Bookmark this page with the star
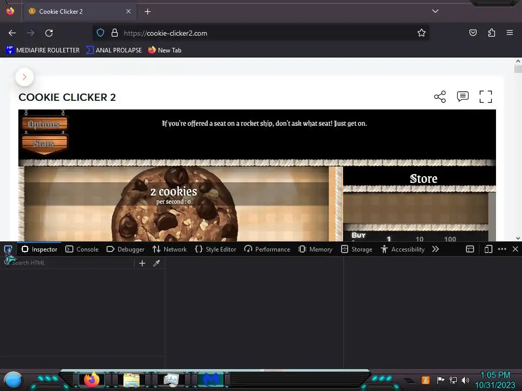 click(422, 33)
